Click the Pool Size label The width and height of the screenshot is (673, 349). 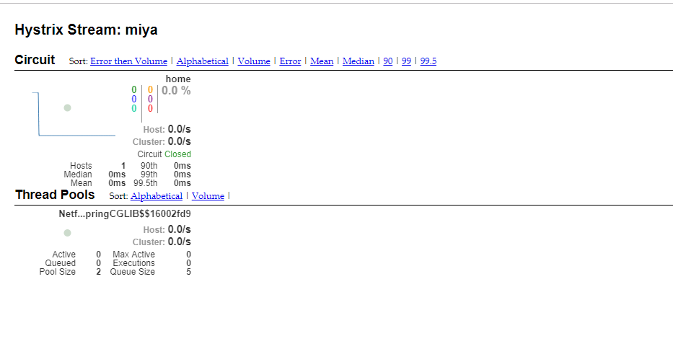point(58,272)
